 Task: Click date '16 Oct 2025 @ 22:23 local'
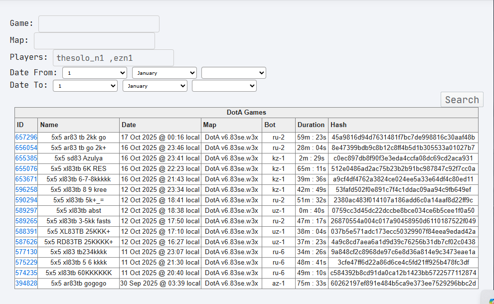tap(160, 168)
